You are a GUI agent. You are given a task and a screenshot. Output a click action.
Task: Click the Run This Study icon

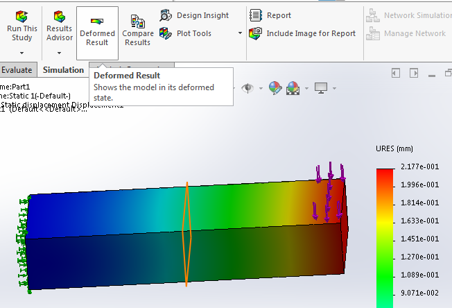21,17
